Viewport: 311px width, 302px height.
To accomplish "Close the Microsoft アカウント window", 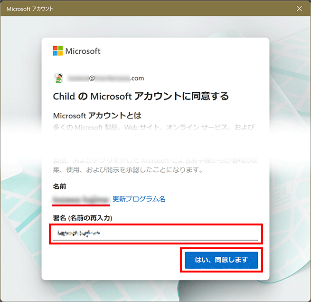I will click(x=299, y=9).
